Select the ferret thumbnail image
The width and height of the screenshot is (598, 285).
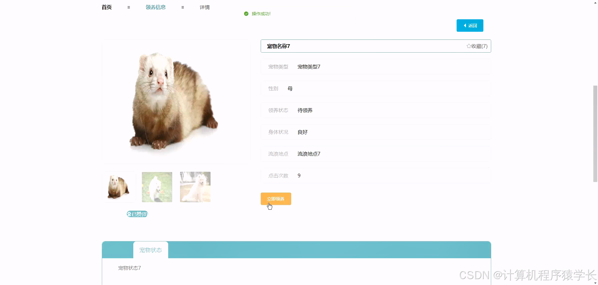pyautogui.click(x=119, y=187)
